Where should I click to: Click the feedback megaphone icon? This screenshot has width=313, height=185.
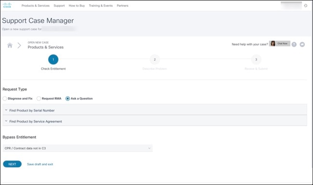pos(302,44)
